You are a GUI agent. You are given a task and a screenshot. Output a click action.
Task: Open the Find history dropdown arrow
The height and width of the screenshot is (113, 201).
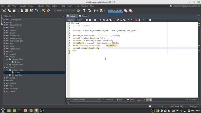coord(99,100)
